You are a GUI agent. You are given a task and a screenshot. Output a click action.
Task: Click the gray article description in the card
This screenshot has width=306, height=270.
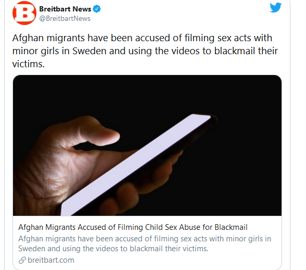pyautogui.click(x=145, y=243)
